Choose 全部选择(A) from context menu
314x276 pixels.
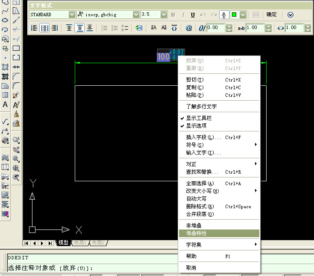click(219, 183)
